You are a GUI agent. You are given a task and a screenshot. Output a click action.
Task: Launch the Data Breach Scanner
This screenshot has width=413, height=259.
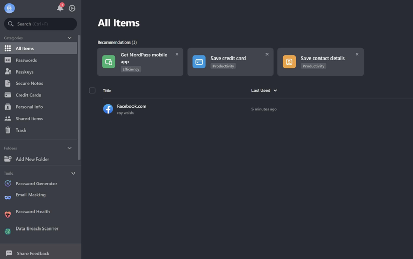tap(36, 228)
